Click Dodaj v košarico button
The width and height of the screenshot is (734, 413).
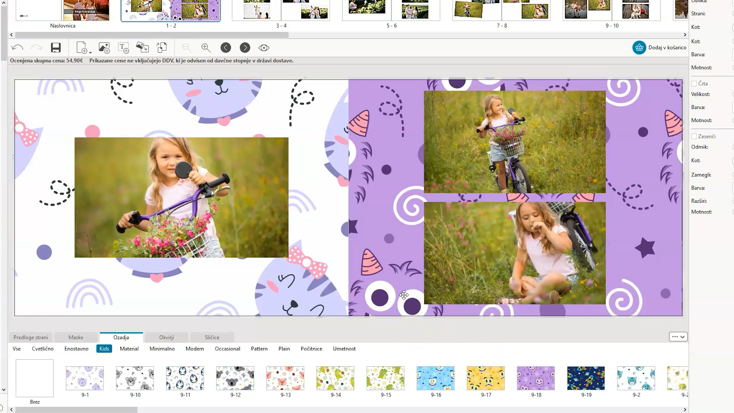click(x=660, y=48)
